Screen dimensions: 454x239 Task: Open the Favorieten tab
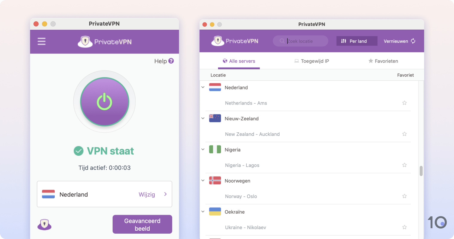(383, 61)
